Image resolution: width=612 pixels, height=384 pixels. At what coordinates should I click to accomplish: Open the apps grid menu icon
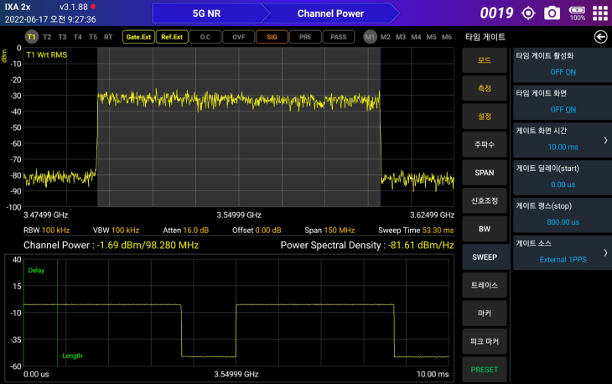(x=599, y=13)
